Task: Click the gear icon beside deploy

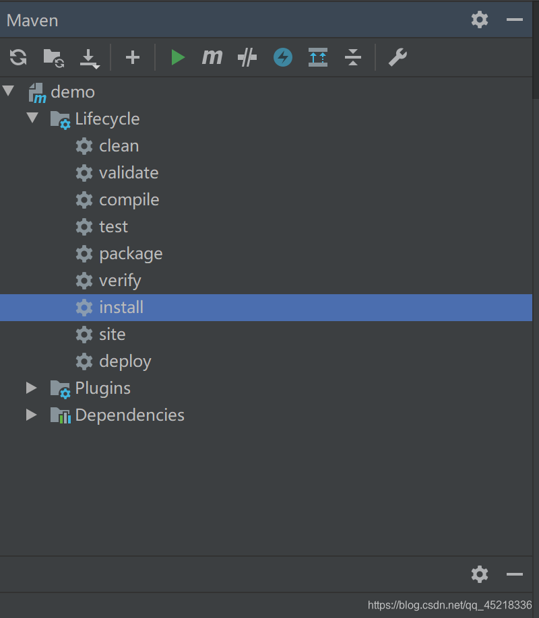Action: [84, 362]
